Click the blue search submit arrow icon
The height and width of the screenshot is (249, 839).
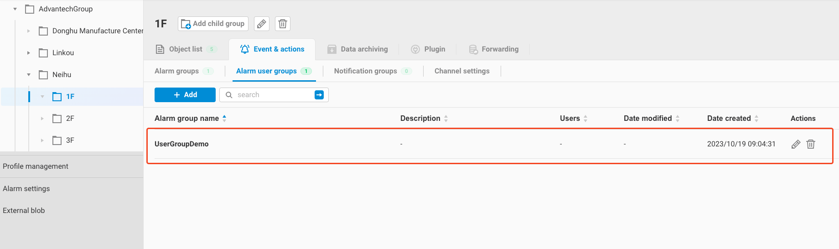point(319,95)
